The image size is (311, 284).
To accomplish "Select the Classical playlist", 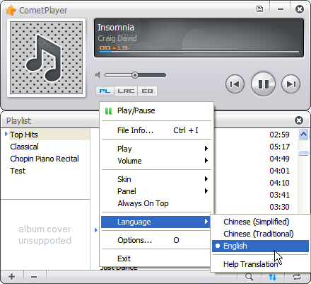I will click(x=24, y=147).
